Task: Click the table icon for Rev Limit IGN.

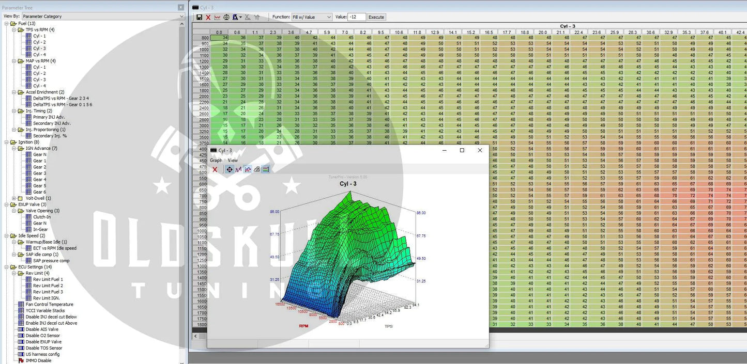Action: coord(28,298)
